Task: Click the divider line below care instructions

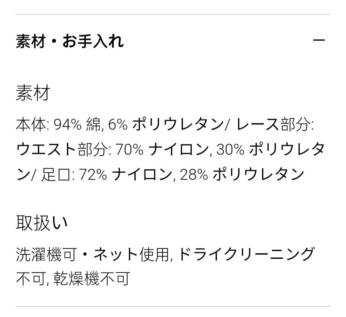Action: tap(173, 306)
